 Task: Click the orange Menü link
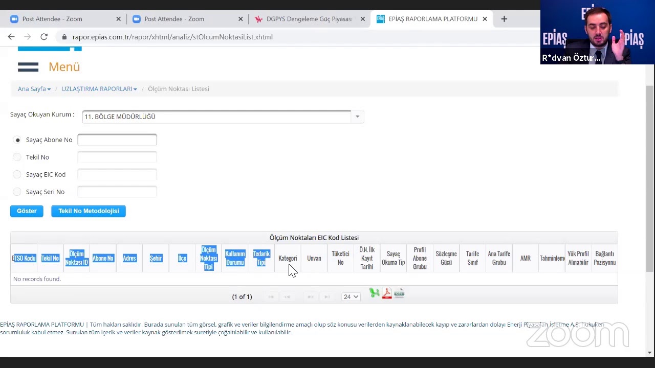pyautogui.click(x=64, y=67)
